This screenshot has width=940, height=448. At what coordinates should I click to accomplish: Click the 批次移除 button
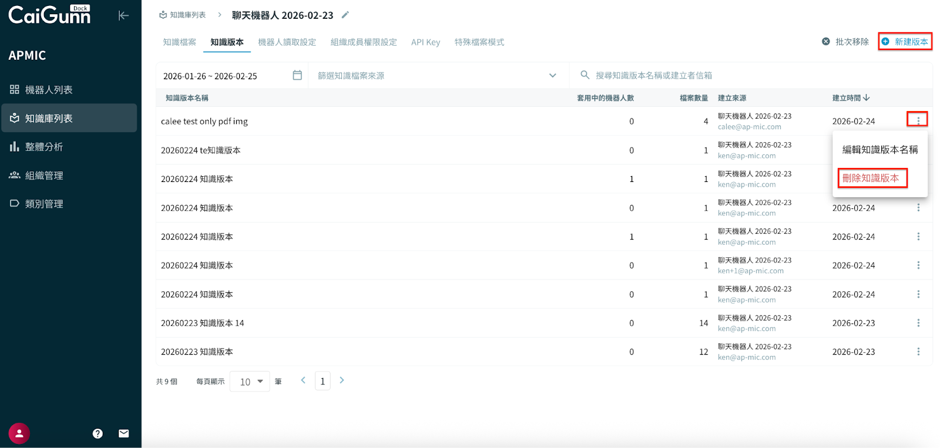tap(845, 42)
